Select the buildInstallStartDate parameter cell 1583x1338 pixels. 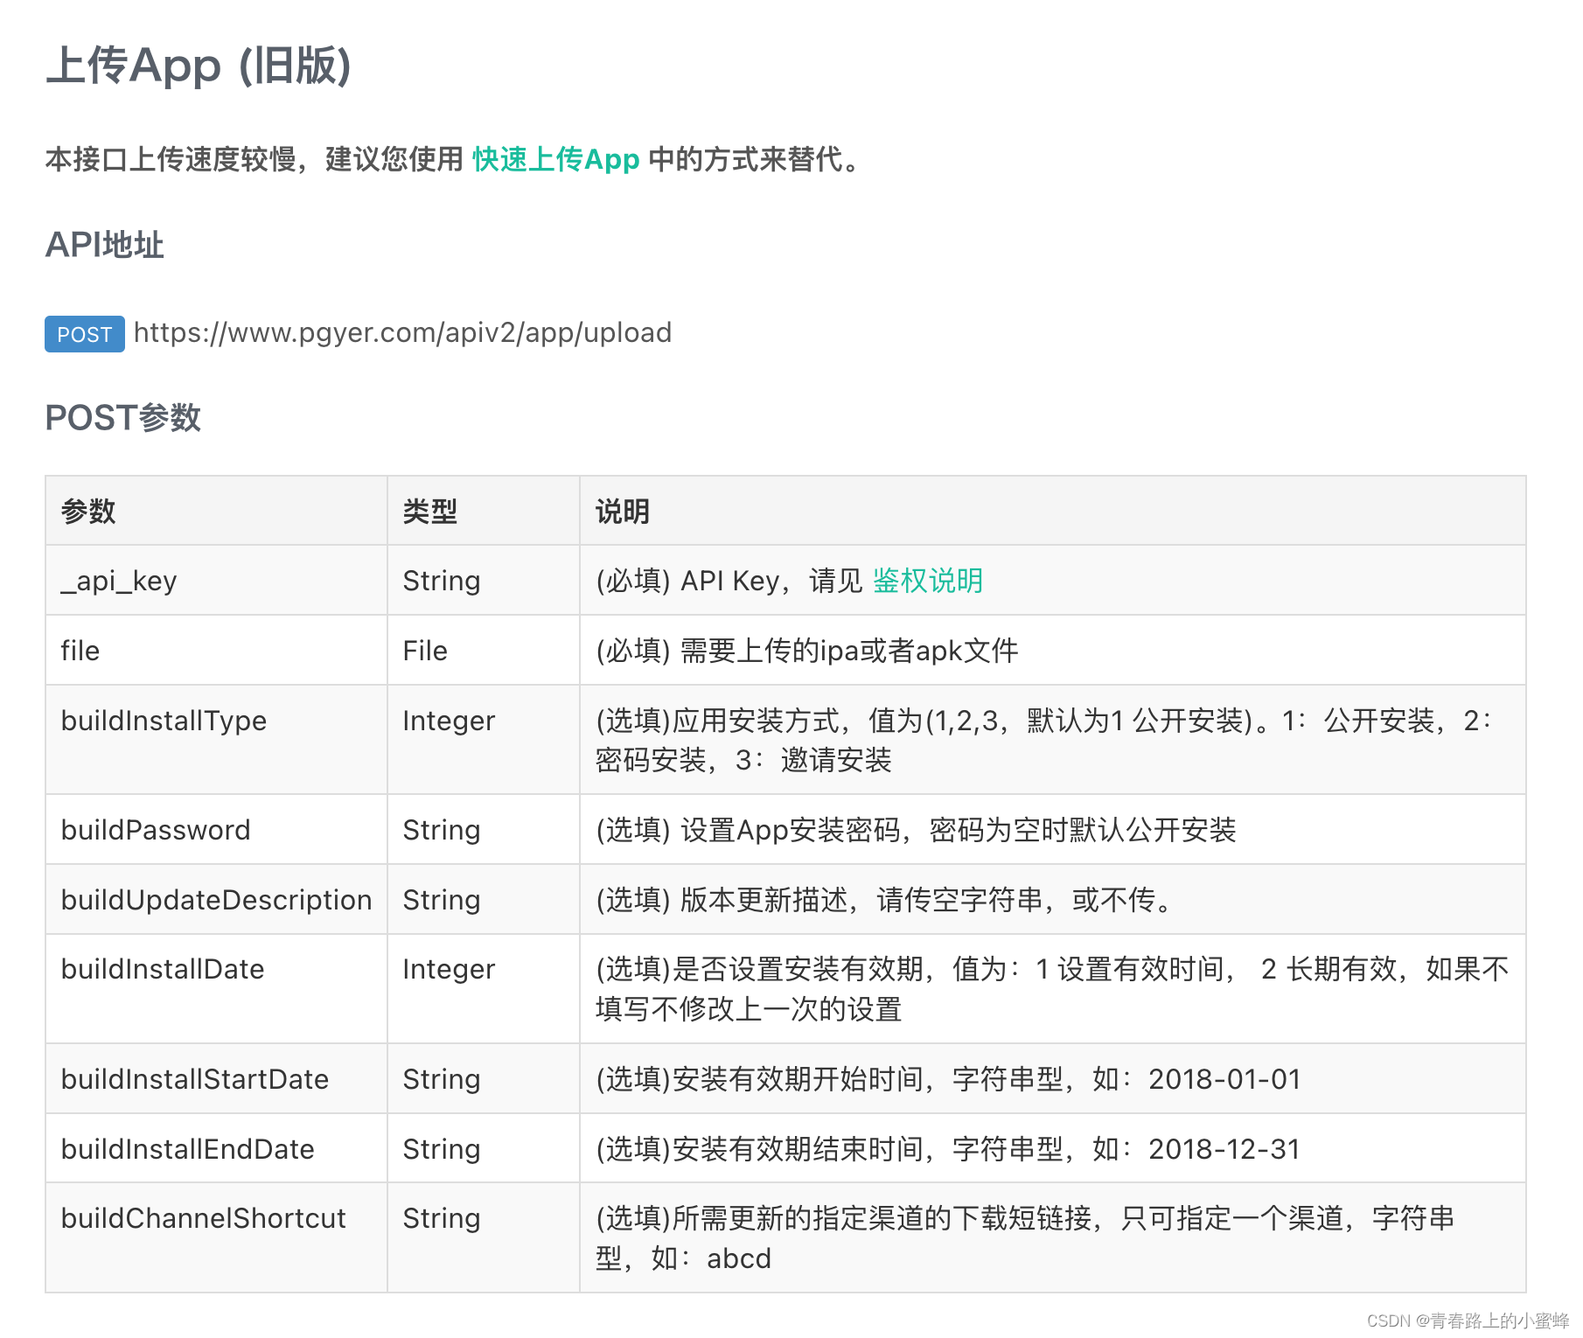pos(216,1079)
